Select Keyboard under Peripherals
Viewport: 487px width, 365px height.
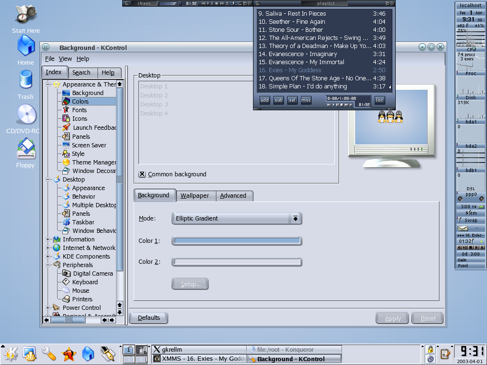click(x=85, y=282)
